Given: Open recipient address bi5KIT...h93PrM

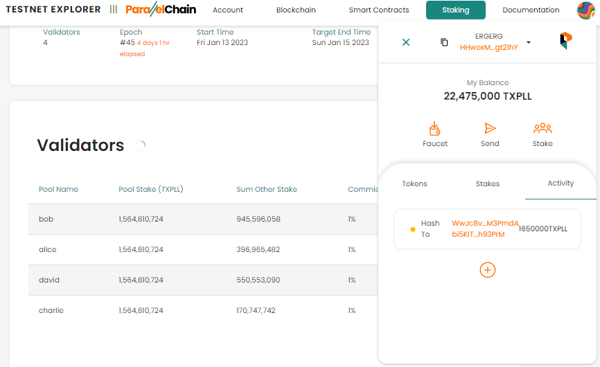Looking at the screenshot, I should coord(478,234).
